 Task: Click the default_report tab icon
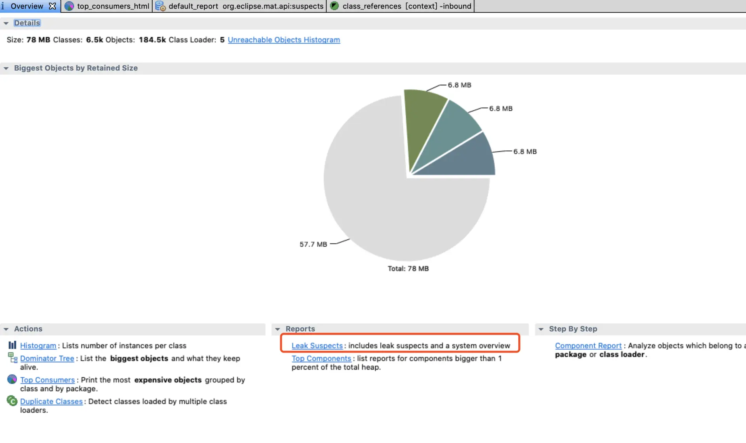click(x=160, y=6)
